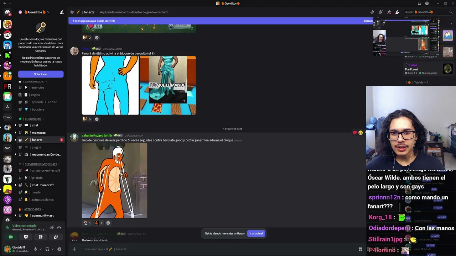Open the screen share button

pos(26,237)
